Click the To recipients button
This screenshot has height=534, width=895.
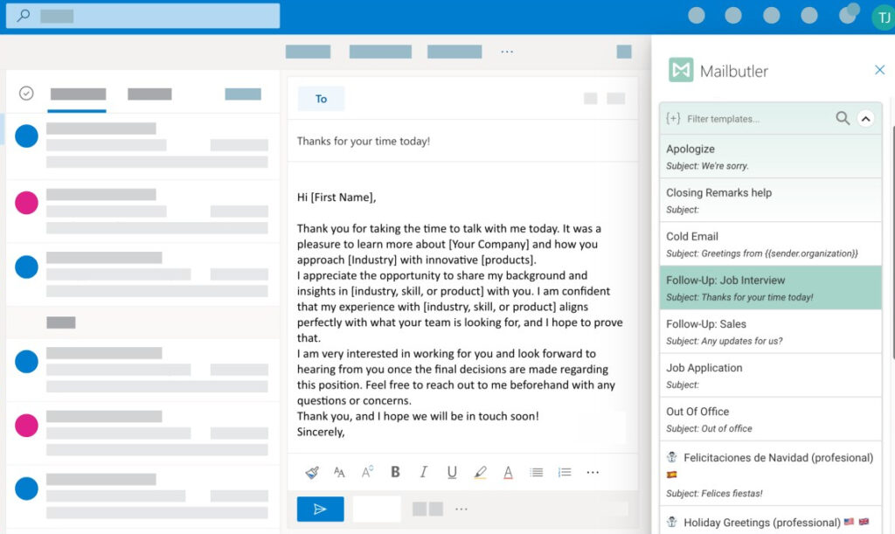(x=321, y=99)
